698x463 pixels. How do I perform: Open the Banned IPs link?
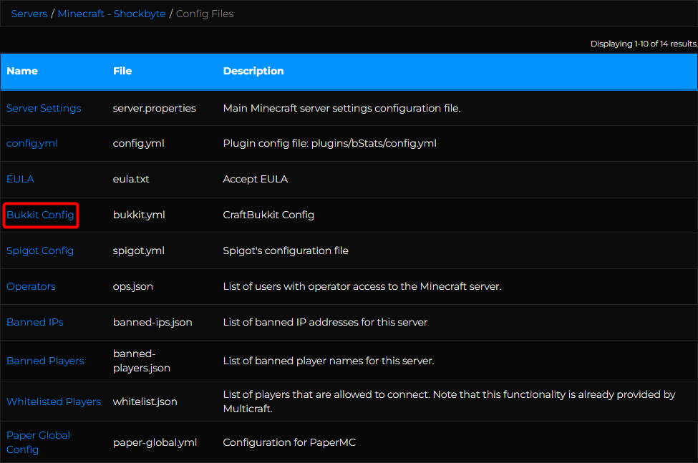35,322
